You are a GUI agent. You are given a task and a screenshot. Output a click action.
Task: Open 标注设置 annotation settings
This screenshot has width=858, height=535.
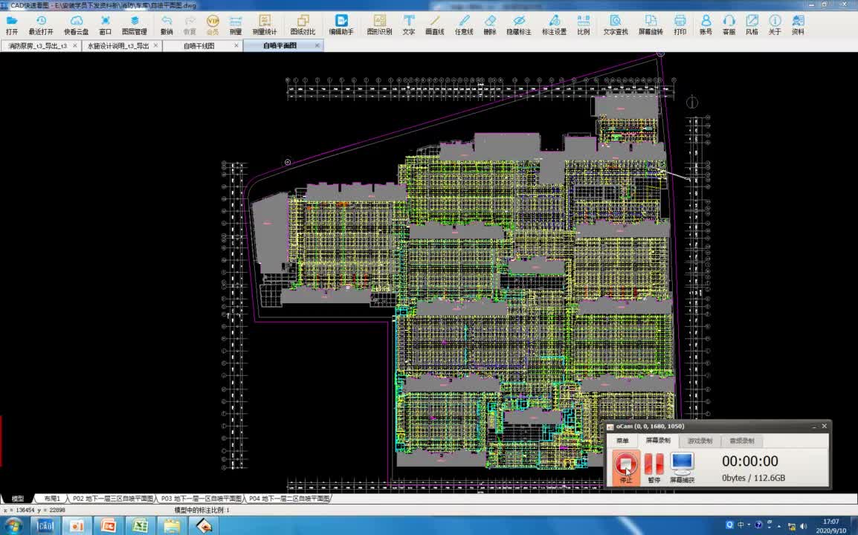point(555,25)
